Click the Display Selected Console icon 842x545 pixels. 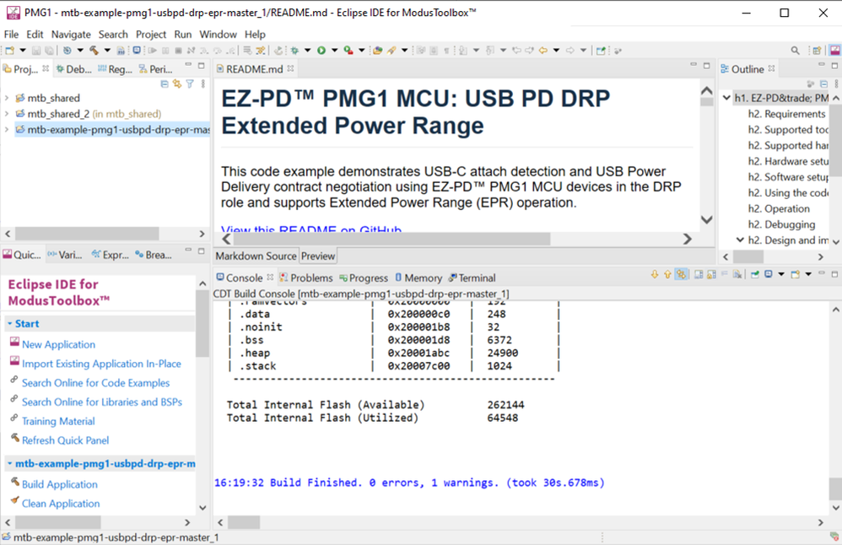click(x=769, y=274)
